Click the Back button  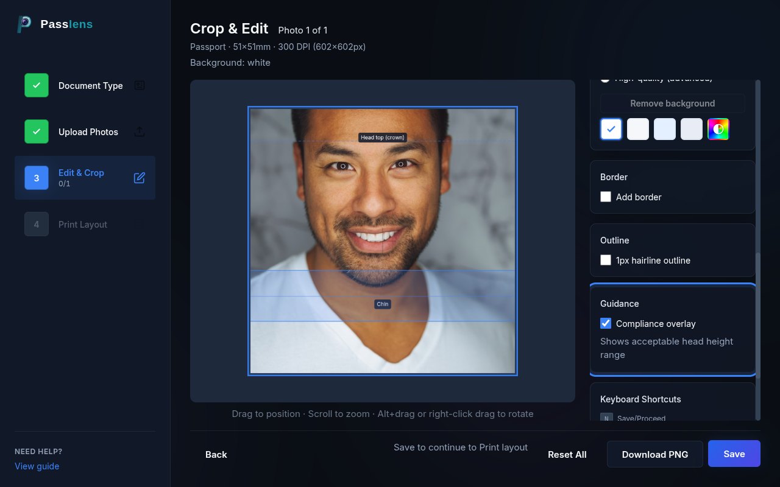216,454
